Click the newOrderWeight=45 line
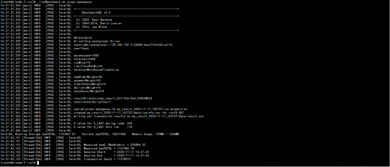This screenshot has height=167, width=390. tap(88, 77)
